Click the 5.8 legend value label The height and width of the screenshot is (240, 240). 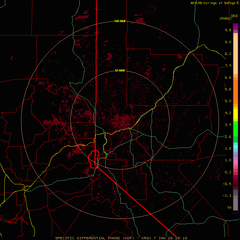click(x=228, y=89)
